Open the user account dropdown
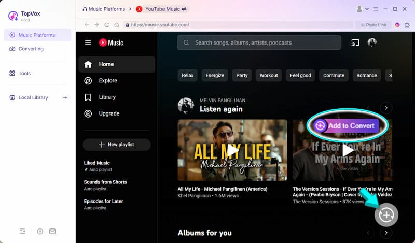This screenshot has width=415, height=243. [x=362, y=9]
